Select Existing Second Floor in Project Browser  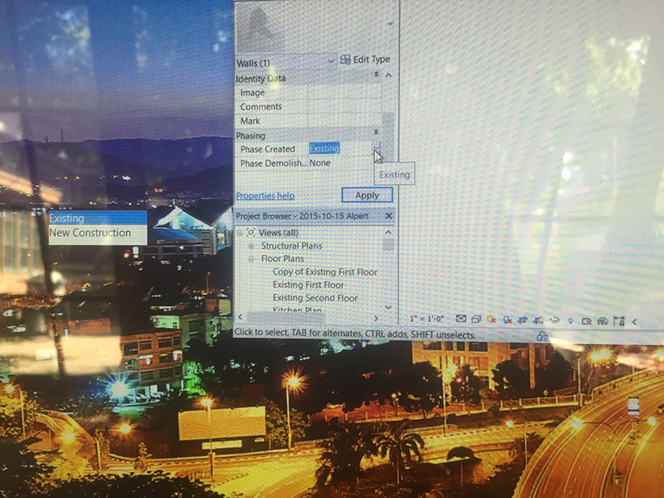(314, 297)
